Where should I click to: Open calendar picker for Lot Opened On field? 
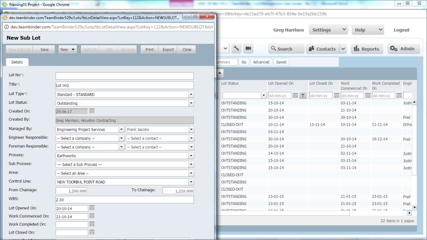click(92, 208)
